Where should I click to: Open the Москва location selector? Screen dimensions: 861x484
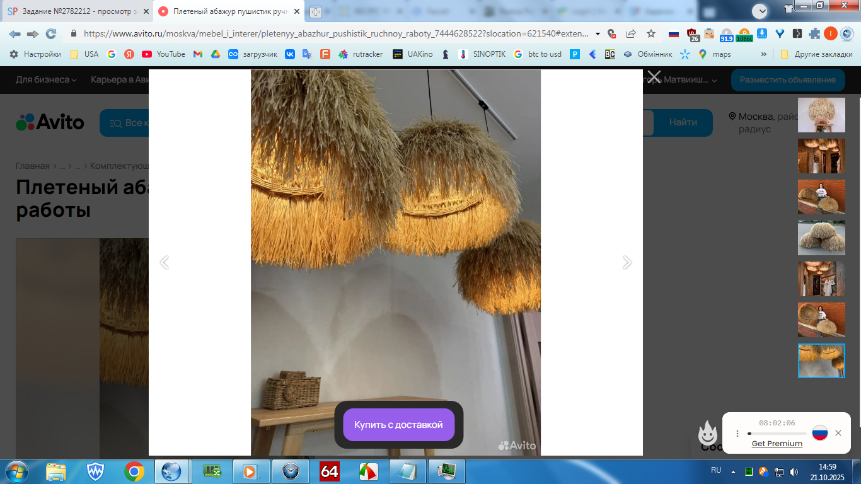pyautogui.click(x=763, y=122)
